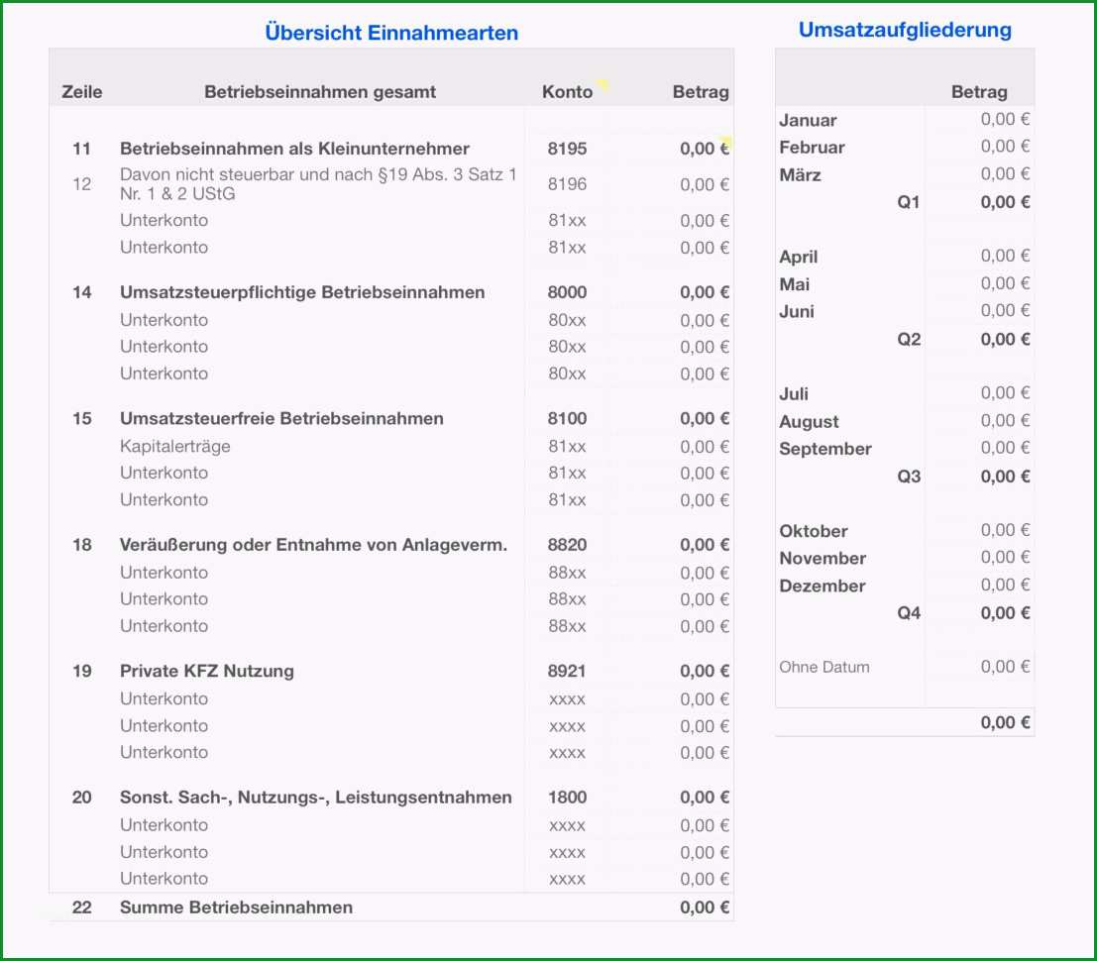
Task: Select the 'August' month row
Action: point(905,421)
